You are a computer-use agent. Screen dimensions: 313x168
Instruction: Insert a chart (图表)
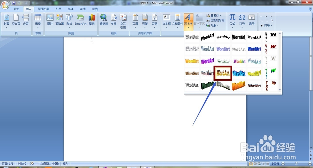[92, 20]
